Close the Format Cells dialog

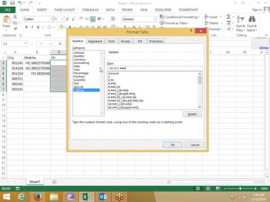tap(201, 31)
